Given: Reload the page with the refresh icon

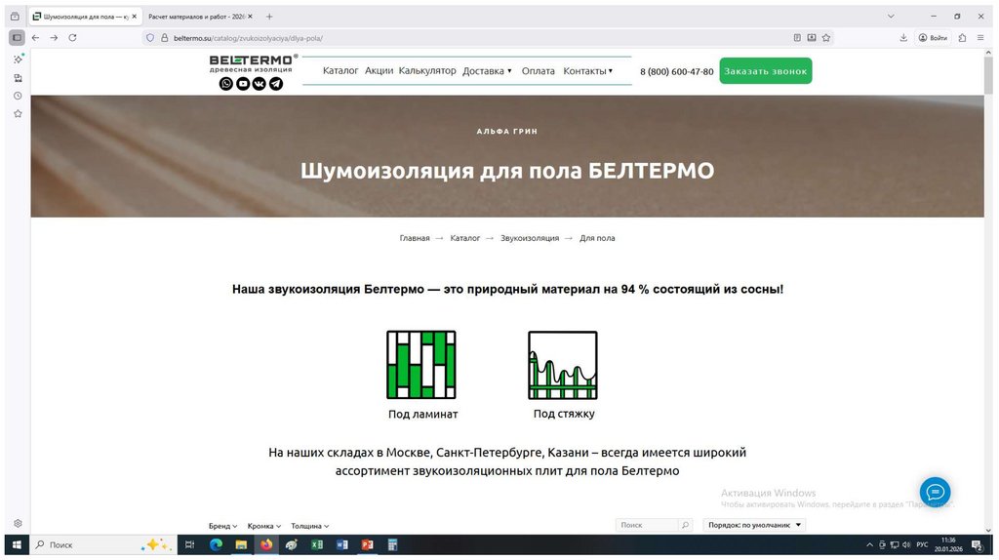Looking at the screenshot, I should point(72,38).
